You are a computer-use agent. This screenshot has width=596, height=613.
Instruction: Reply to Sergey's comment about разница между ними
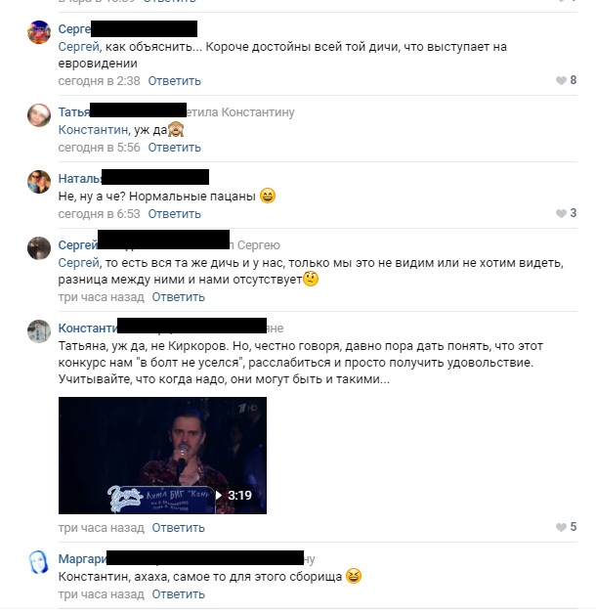178,297
